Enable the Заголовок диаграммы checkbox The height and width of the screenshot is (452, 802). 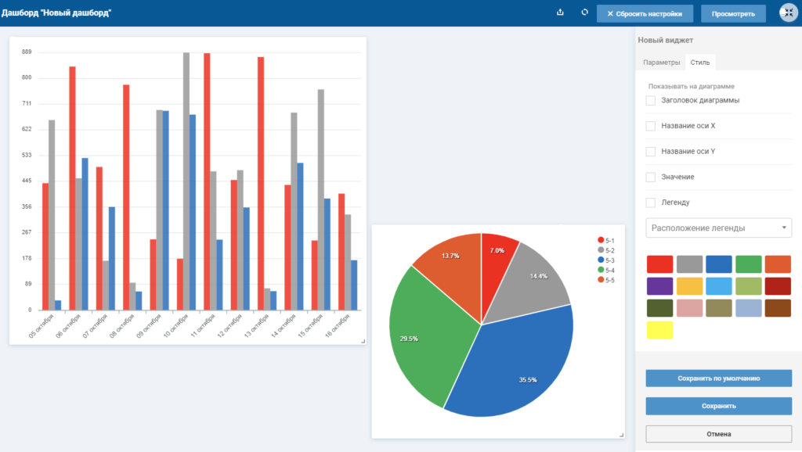tap(651, 101)
